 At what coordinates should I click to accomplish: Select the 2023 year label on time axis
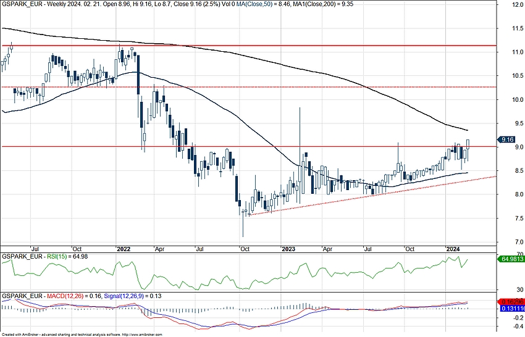point(288,249)
